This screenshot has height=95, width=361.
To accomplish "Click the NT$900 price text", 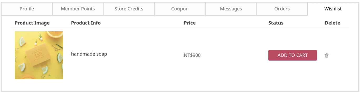I will pyautogui.click(x=192, y=55).
